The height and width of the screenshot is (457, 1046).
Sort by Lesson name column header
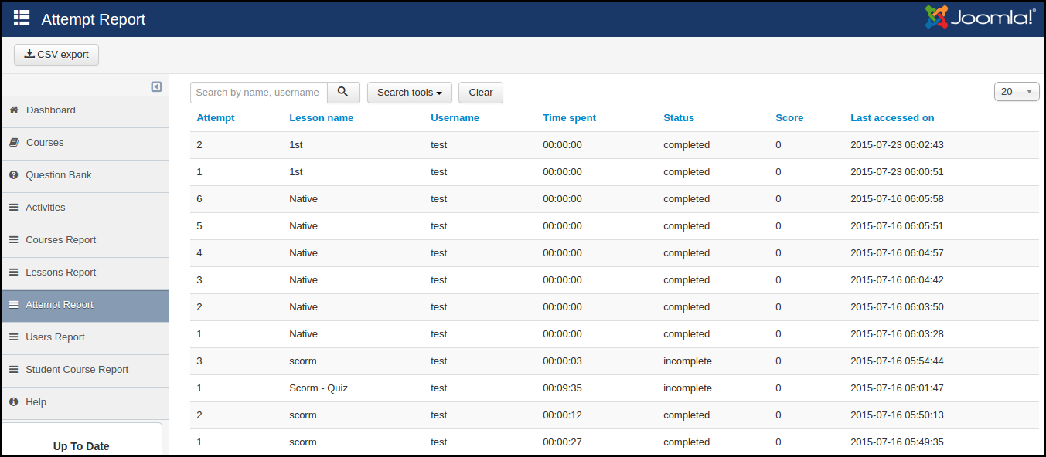[x=321, y=118]
